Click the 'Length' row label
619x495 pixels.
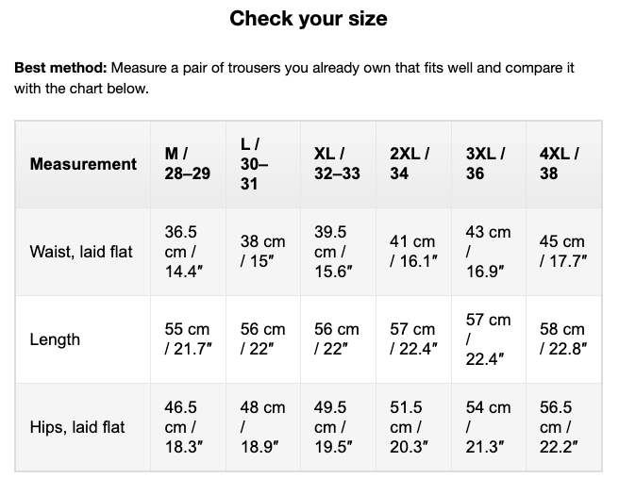pyautogui.click(x=55, y=339)
